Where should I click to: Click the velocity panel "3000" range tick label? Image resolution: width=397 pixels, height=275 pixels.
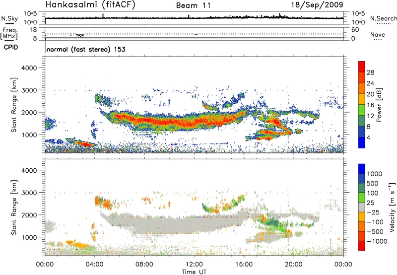[29, 193]
